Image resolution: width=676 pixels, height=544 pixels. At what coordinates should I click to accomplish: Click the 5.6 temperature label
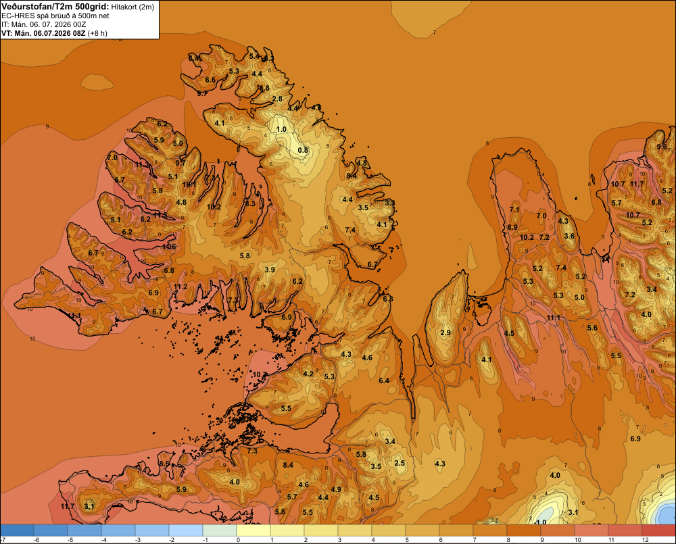click(592, 328)
